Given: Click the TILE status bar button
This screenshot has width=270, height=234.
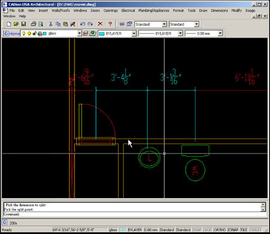Looking at the screenshot, I should point(244,230).
